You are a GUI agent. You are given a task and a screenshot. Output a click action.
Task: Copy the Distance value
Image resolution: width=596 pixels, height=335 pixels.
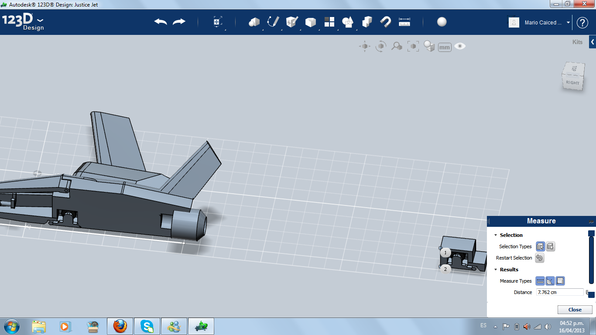(587, 293)
